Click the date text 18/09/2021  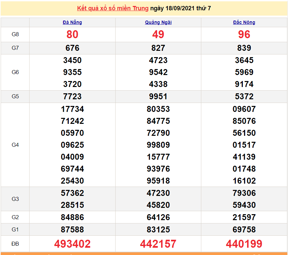click(x=180, y=8)
